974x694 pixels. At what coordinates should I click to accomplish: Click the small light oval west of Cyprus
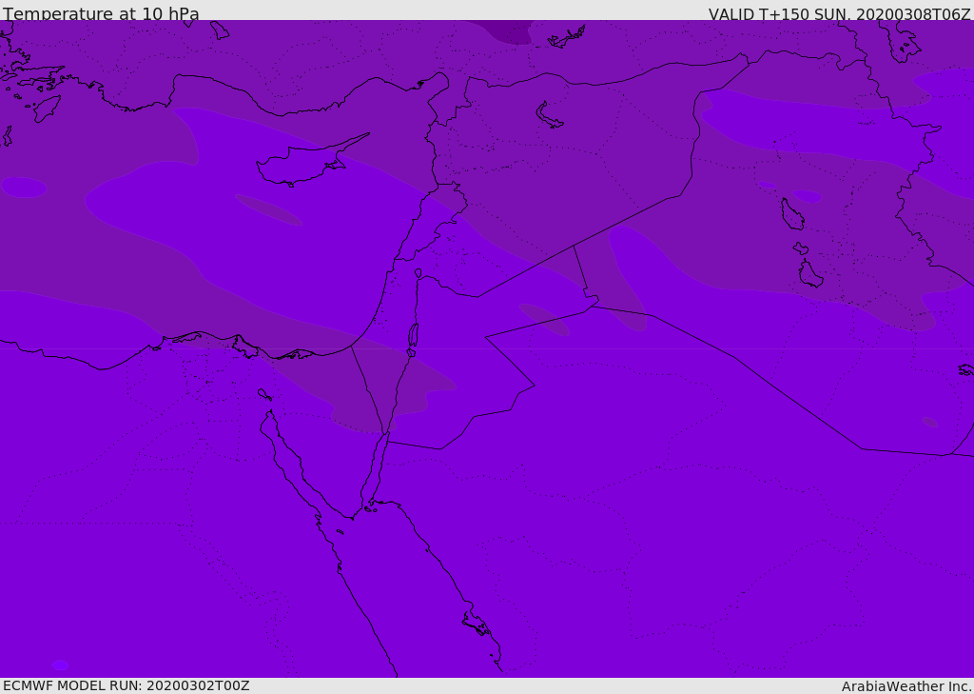(x=24, y=188)
